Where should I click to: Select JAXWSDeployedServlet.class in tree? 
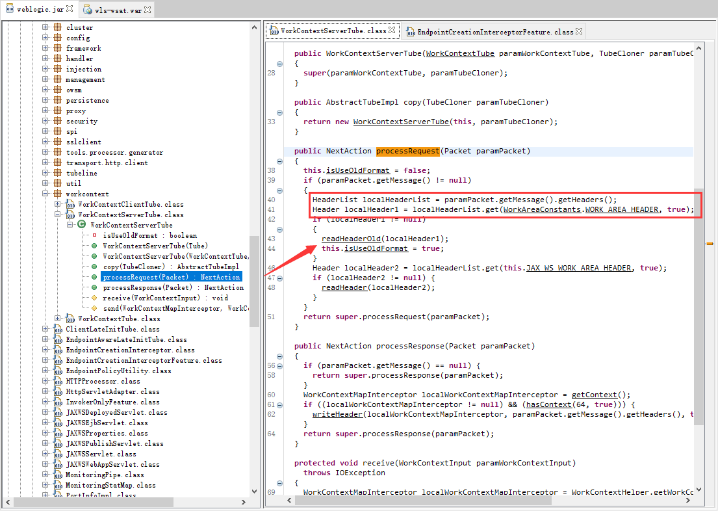[116, 412]
